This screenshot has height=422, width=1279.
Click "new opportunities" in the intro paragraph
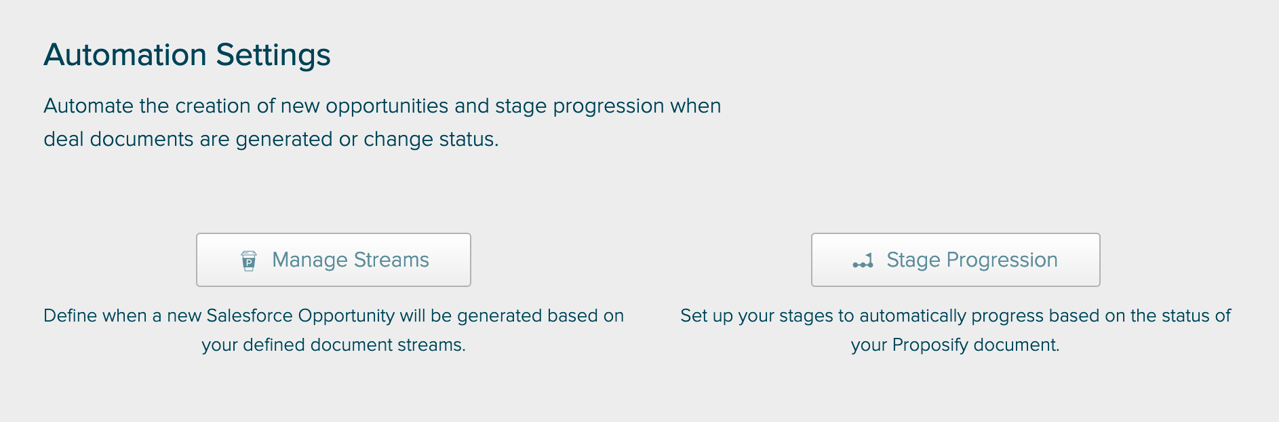(x=364, y=106)
